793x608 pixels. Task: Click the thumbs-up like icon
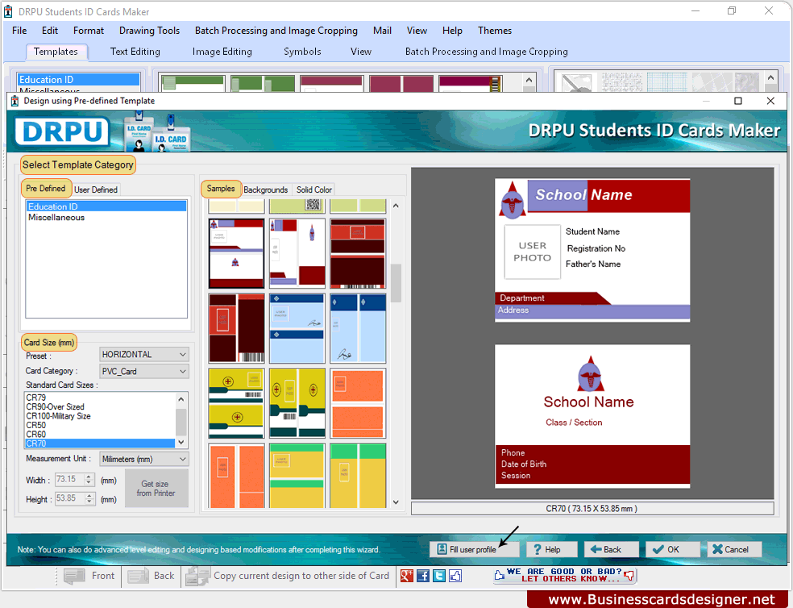pyautogui.click(x=455, y=576)
